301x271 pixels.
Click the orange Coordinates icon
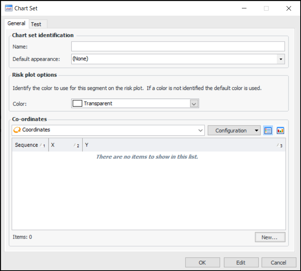point(17,130)
